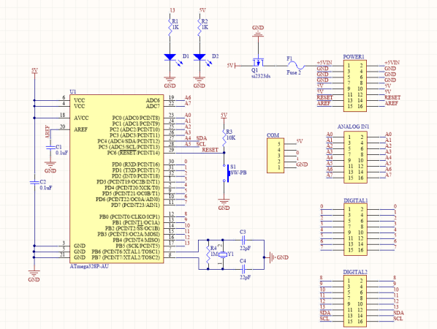This screenshot has height=329, width=437.
Task: Click the AVCC pin name on U1
Action: 81,118
